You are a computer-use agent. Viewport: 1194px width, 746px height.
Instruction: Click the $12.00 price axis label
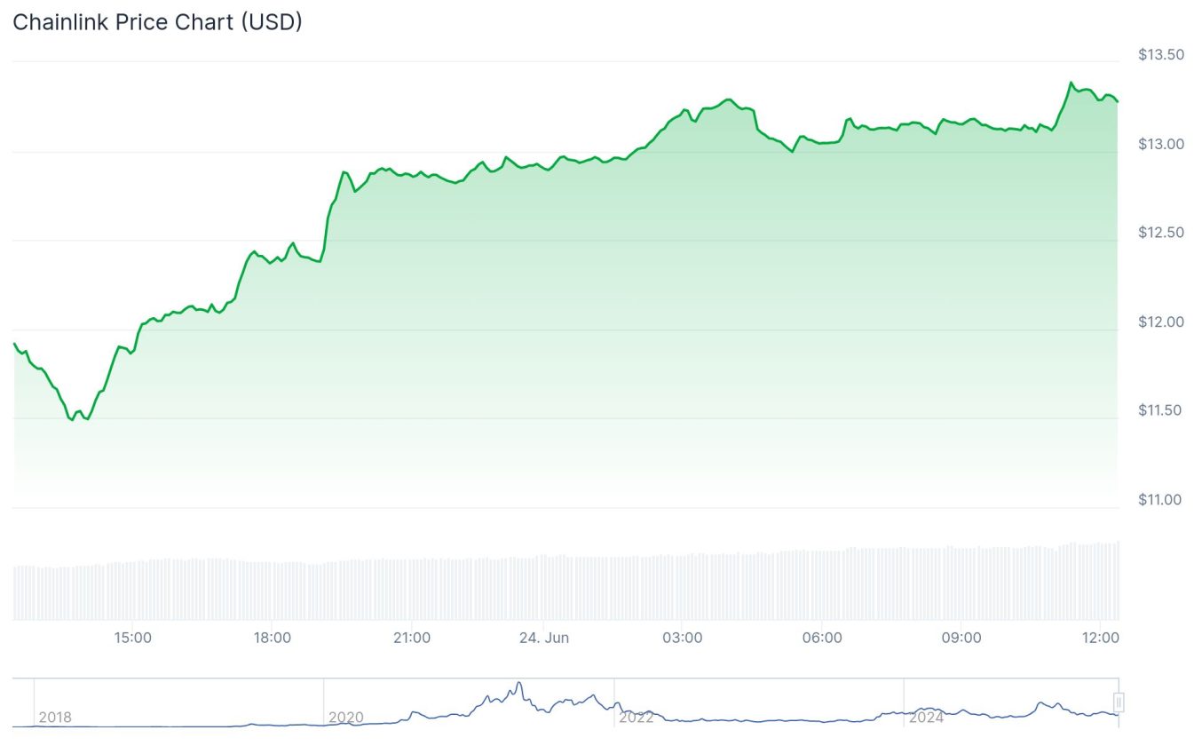tap(1161, 321)
